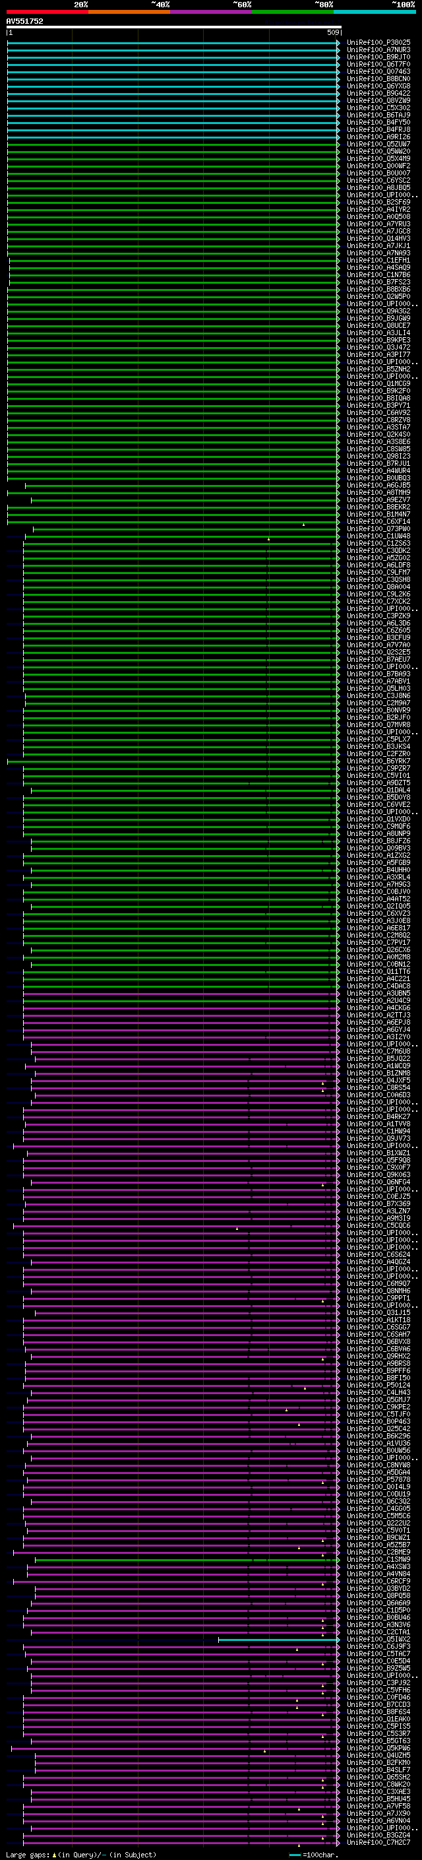Image resolution: width=422 pixels, height=1860 pixels.
Task: Select hit label UniRef100_A2TTJ3
Action: pos(378,1015)
